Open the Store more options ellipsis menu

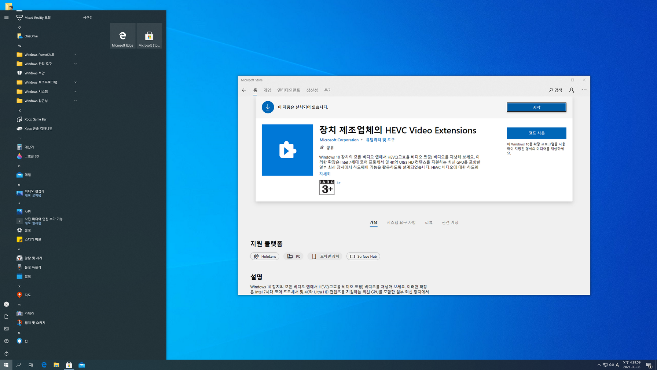click(584, 90)
